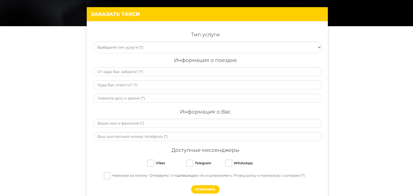This screenshot has width=413, height=196.
Task: Accept the Privacy policy agreement checkbox
Action: pyautogui.click(x=107, y=176)
